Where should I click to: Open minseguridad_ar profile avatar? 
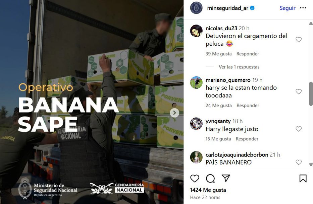point(196,8)
